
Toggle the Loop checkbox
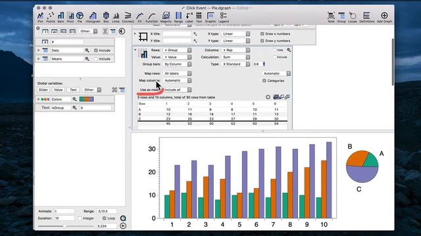click(x=105, y=218)
